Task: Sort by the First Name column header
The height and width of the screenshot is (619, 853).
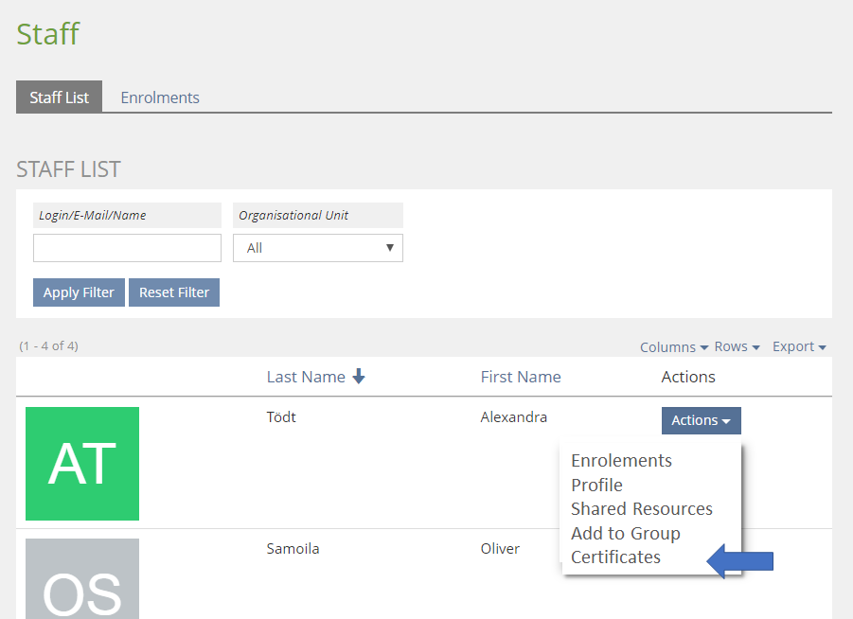Action: coord(521,377)
